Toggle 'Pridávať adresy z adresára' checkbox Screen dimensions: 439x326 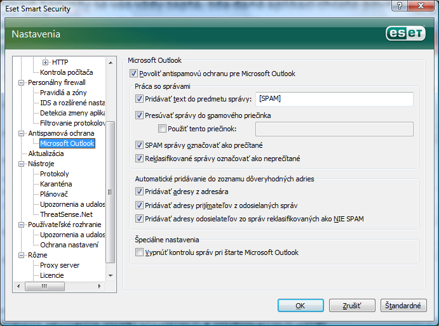click(139, 192)
